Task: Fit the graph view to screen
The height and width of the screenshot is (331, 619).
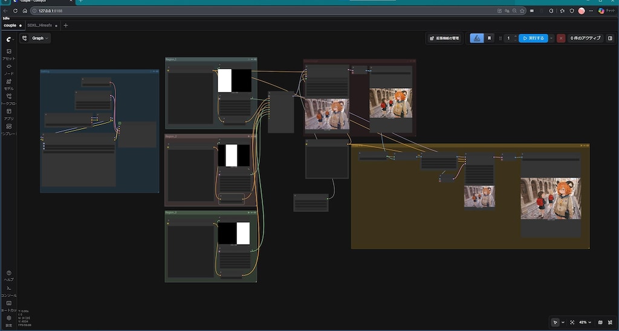Action: point(572,323)
